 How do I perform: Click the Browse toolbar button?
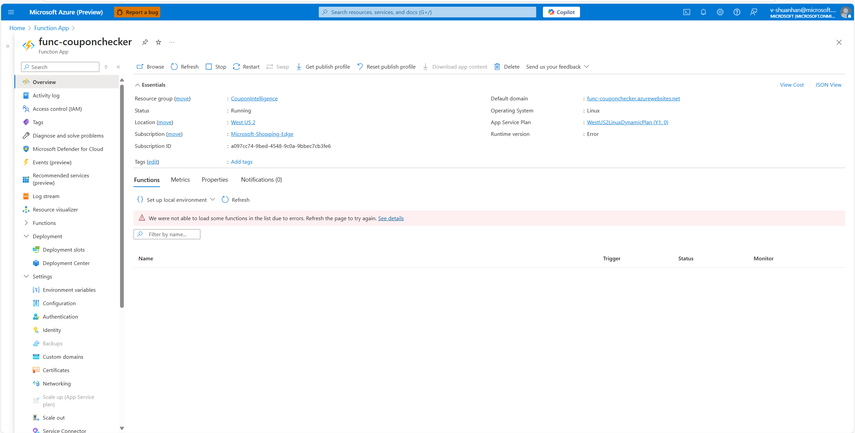pyautogui.click(x=150, y=67)
